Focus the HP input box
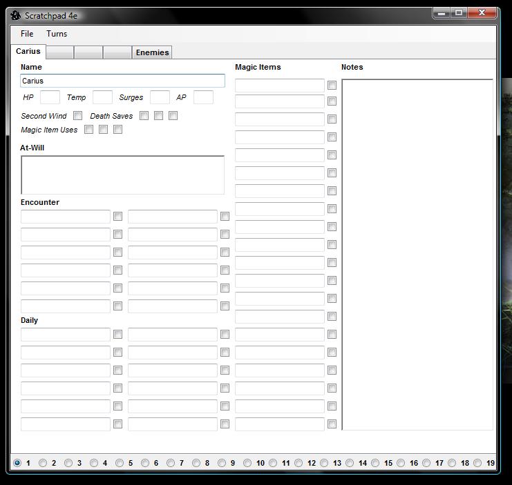 coord(50,97)
